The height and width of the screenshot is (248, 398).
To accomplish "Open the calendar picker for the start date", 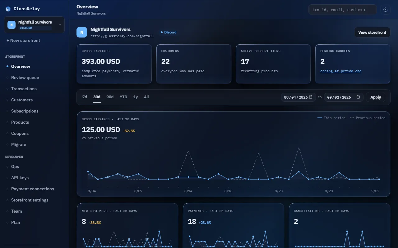I will [311, 97].
